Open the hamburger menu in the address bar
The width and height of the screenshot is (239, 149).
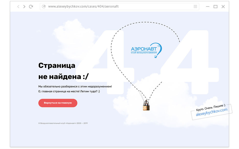(x=195, y=7)
